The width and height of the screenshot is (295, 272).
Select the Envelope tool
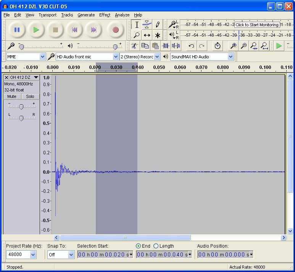[x=147, y=25]
